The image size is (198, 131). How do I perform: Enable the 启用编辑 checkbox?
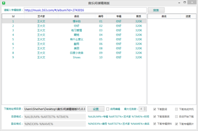pos(108,109)
